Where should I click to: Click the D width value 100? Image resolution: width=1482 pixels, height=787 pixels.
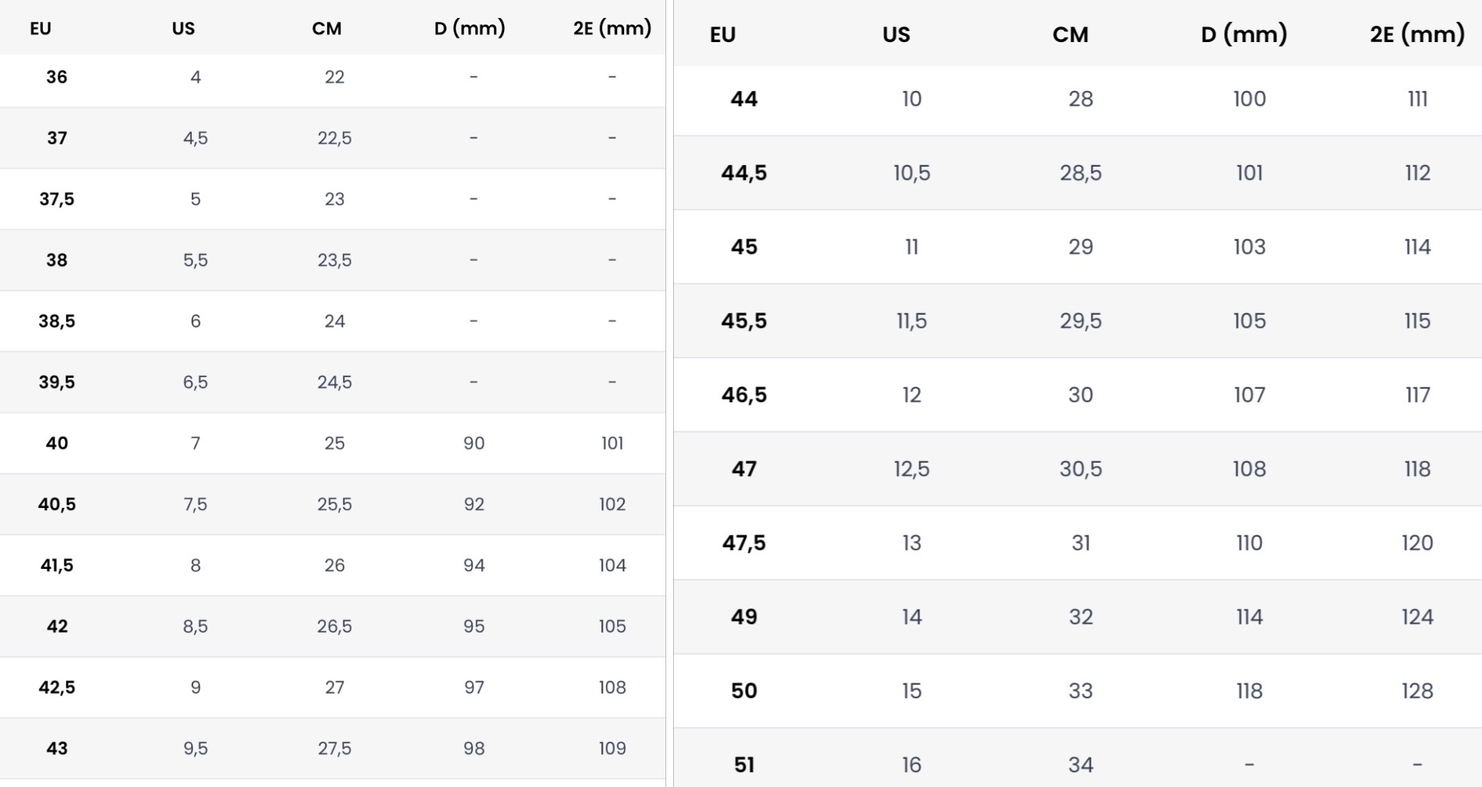point(1249,99)
